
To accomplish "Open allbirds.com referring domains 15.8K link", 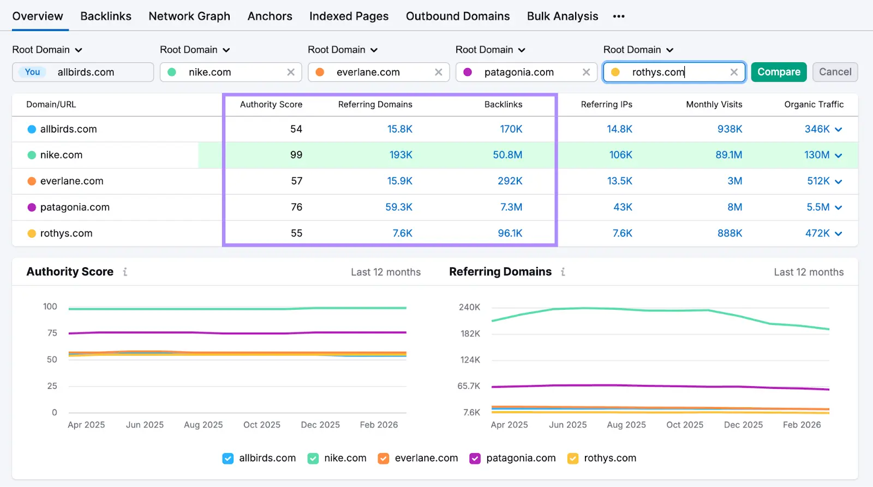I will click(400, 129).
